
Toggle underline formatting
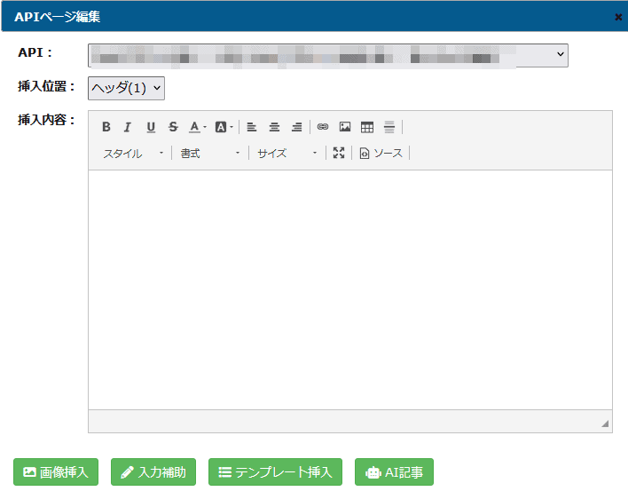[x=151, y=127]
